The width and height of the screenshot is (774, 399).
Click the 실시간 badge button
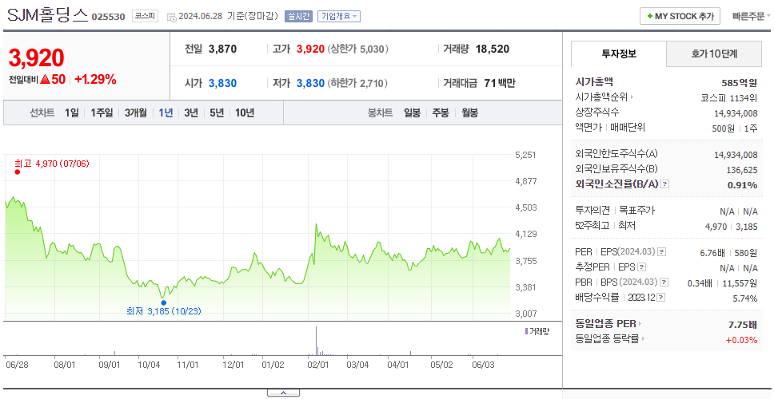(x=298, y=16)
